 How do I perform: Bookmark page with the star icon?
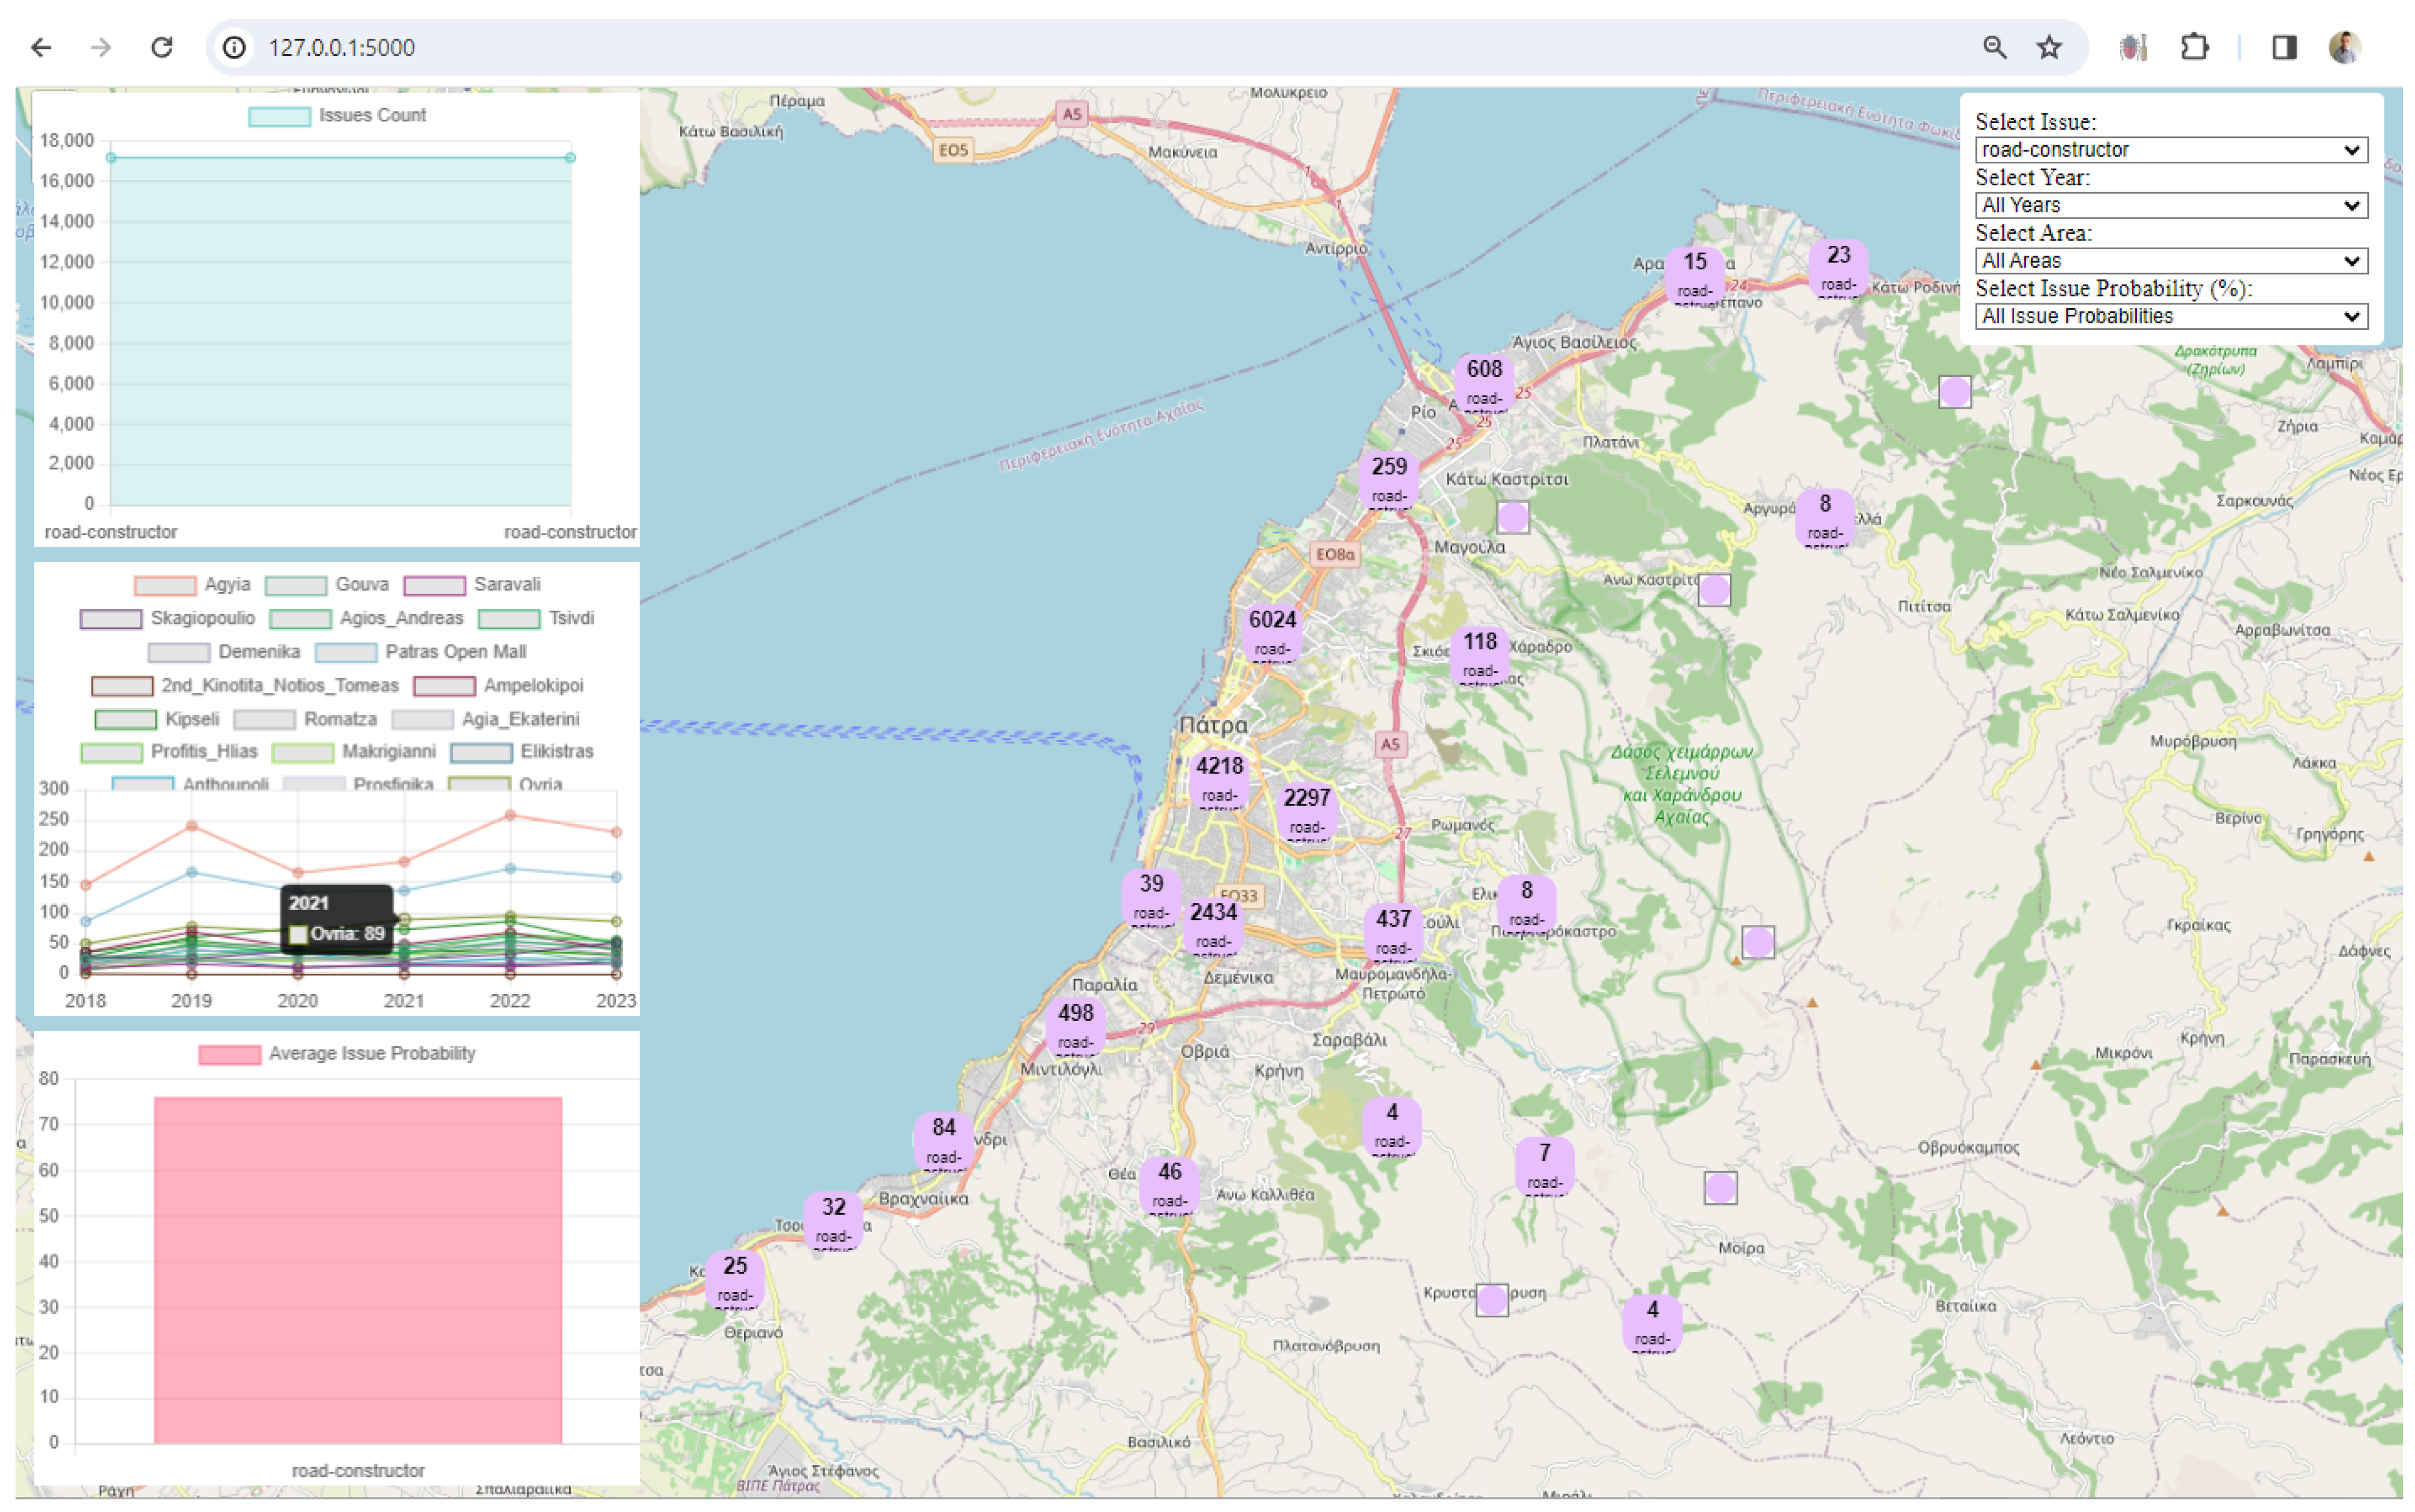tap(2049, 47)
